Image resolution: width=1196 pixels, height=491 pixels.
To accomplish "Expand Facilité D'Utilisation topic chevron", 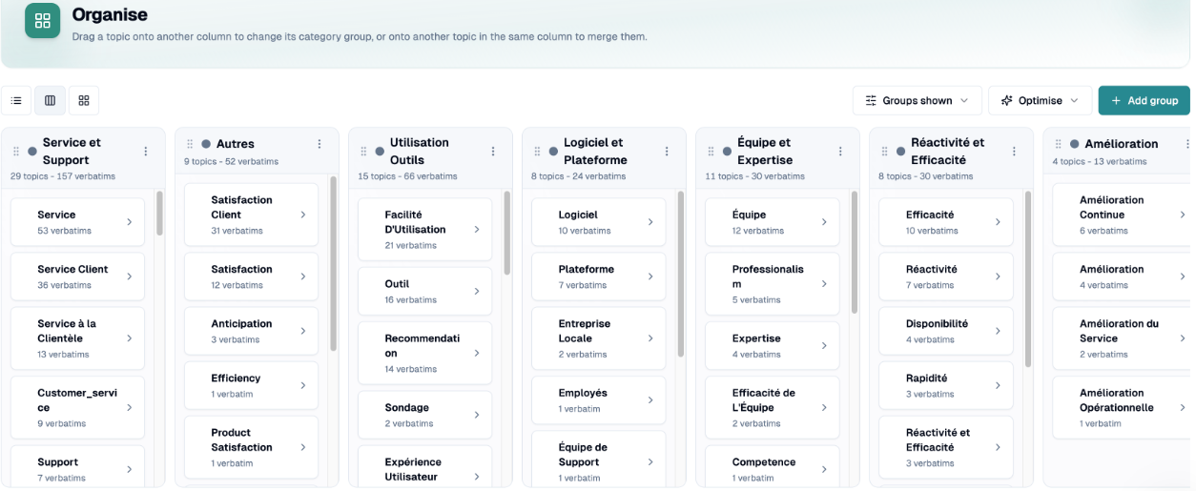I will (477, 230).
